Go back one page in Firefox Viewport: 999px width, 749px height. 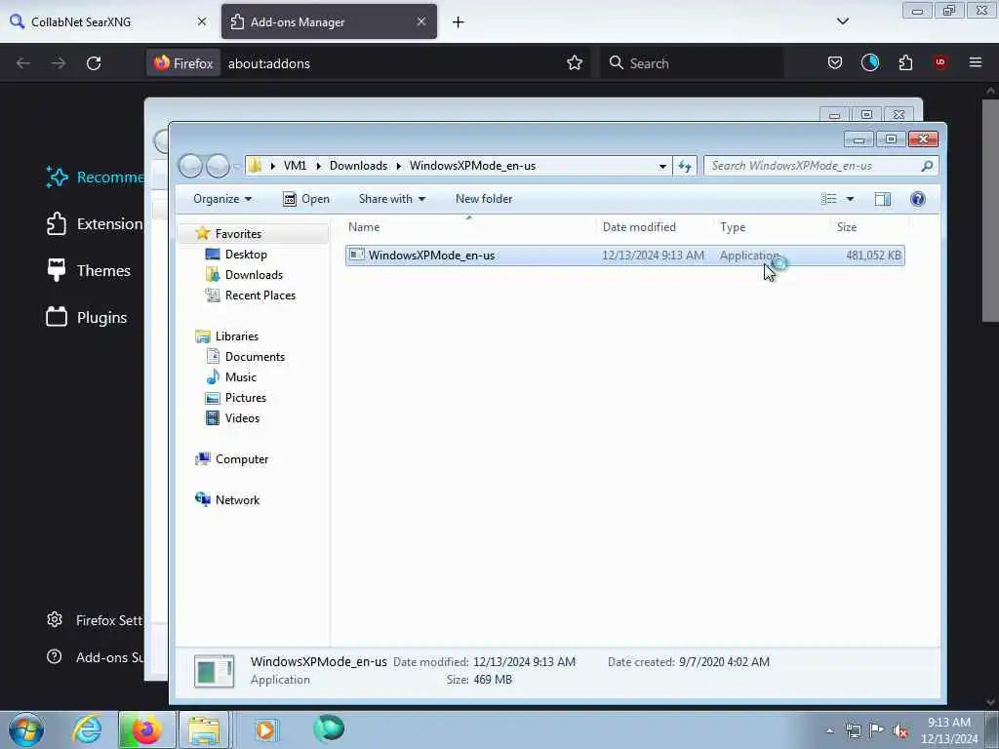pyautogui.click(x=23, y=63)
